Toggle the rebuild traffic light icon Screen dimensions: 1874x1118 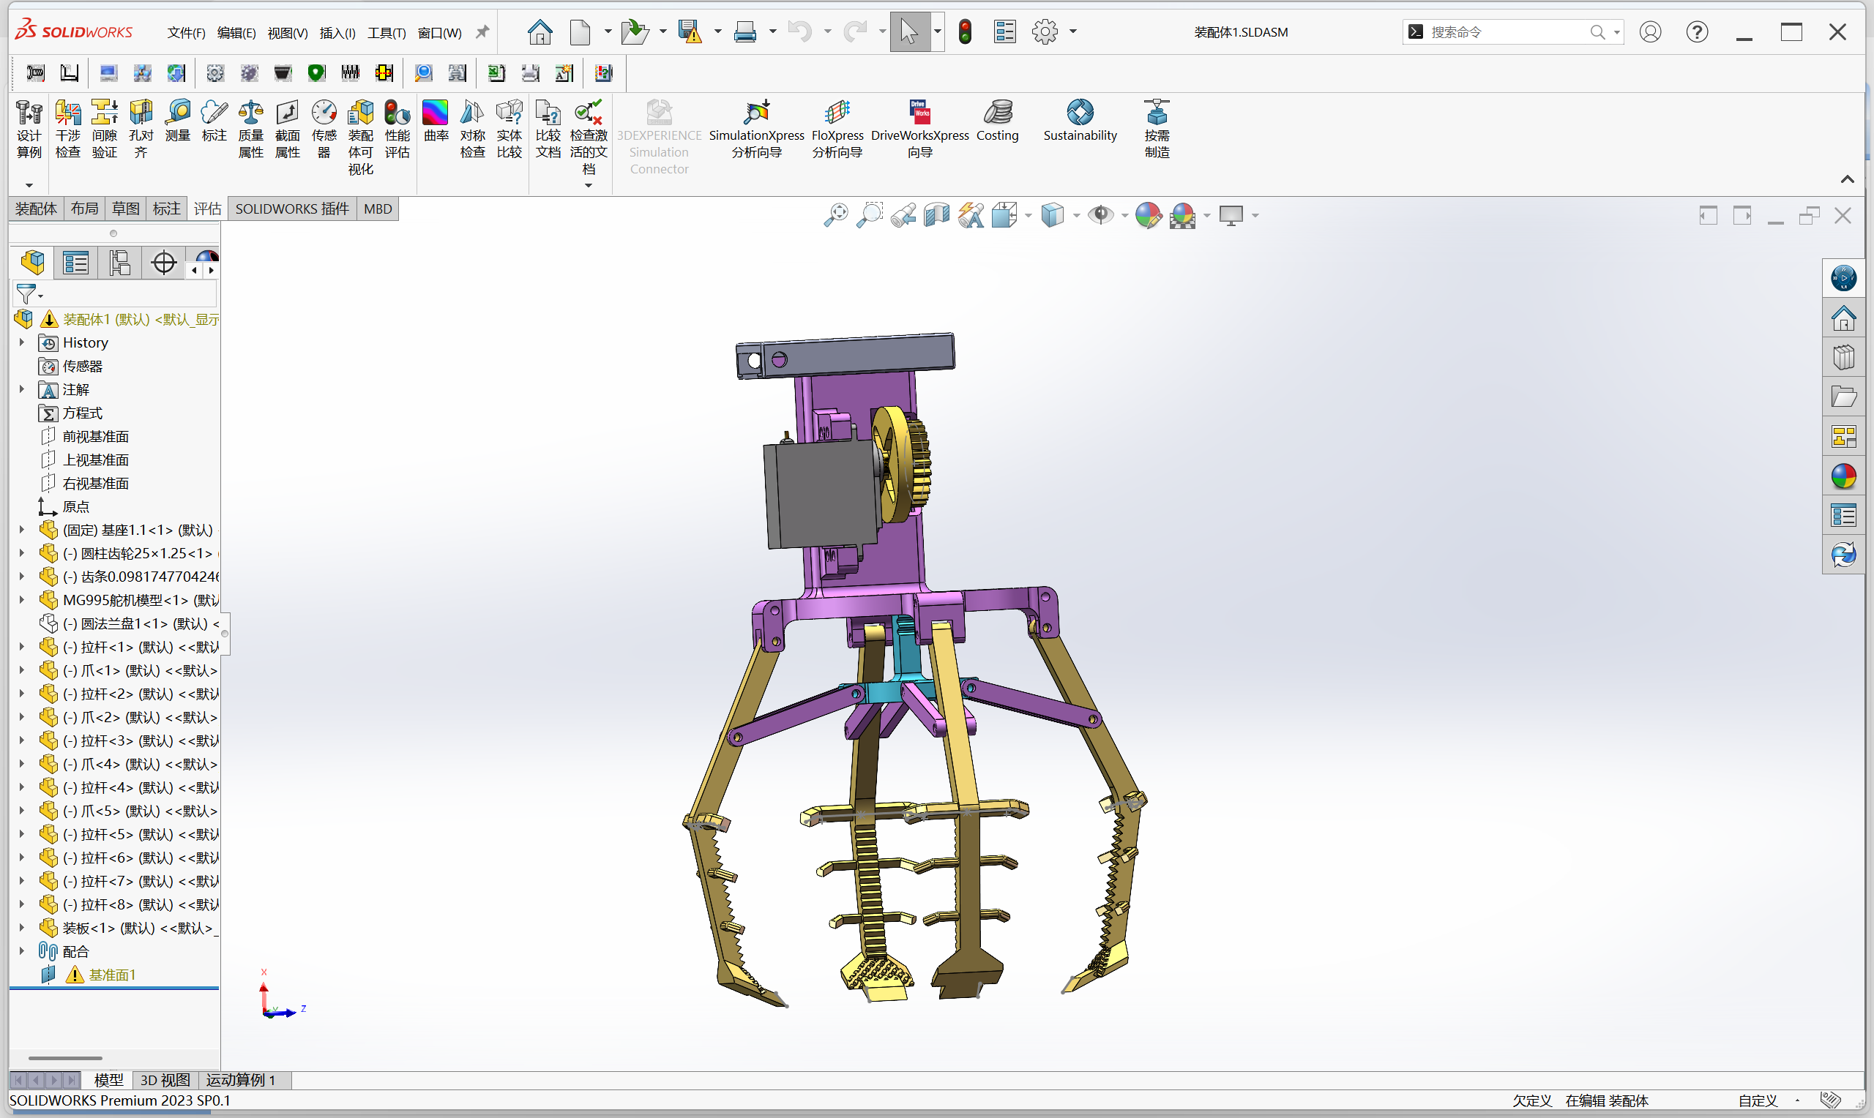965,31
